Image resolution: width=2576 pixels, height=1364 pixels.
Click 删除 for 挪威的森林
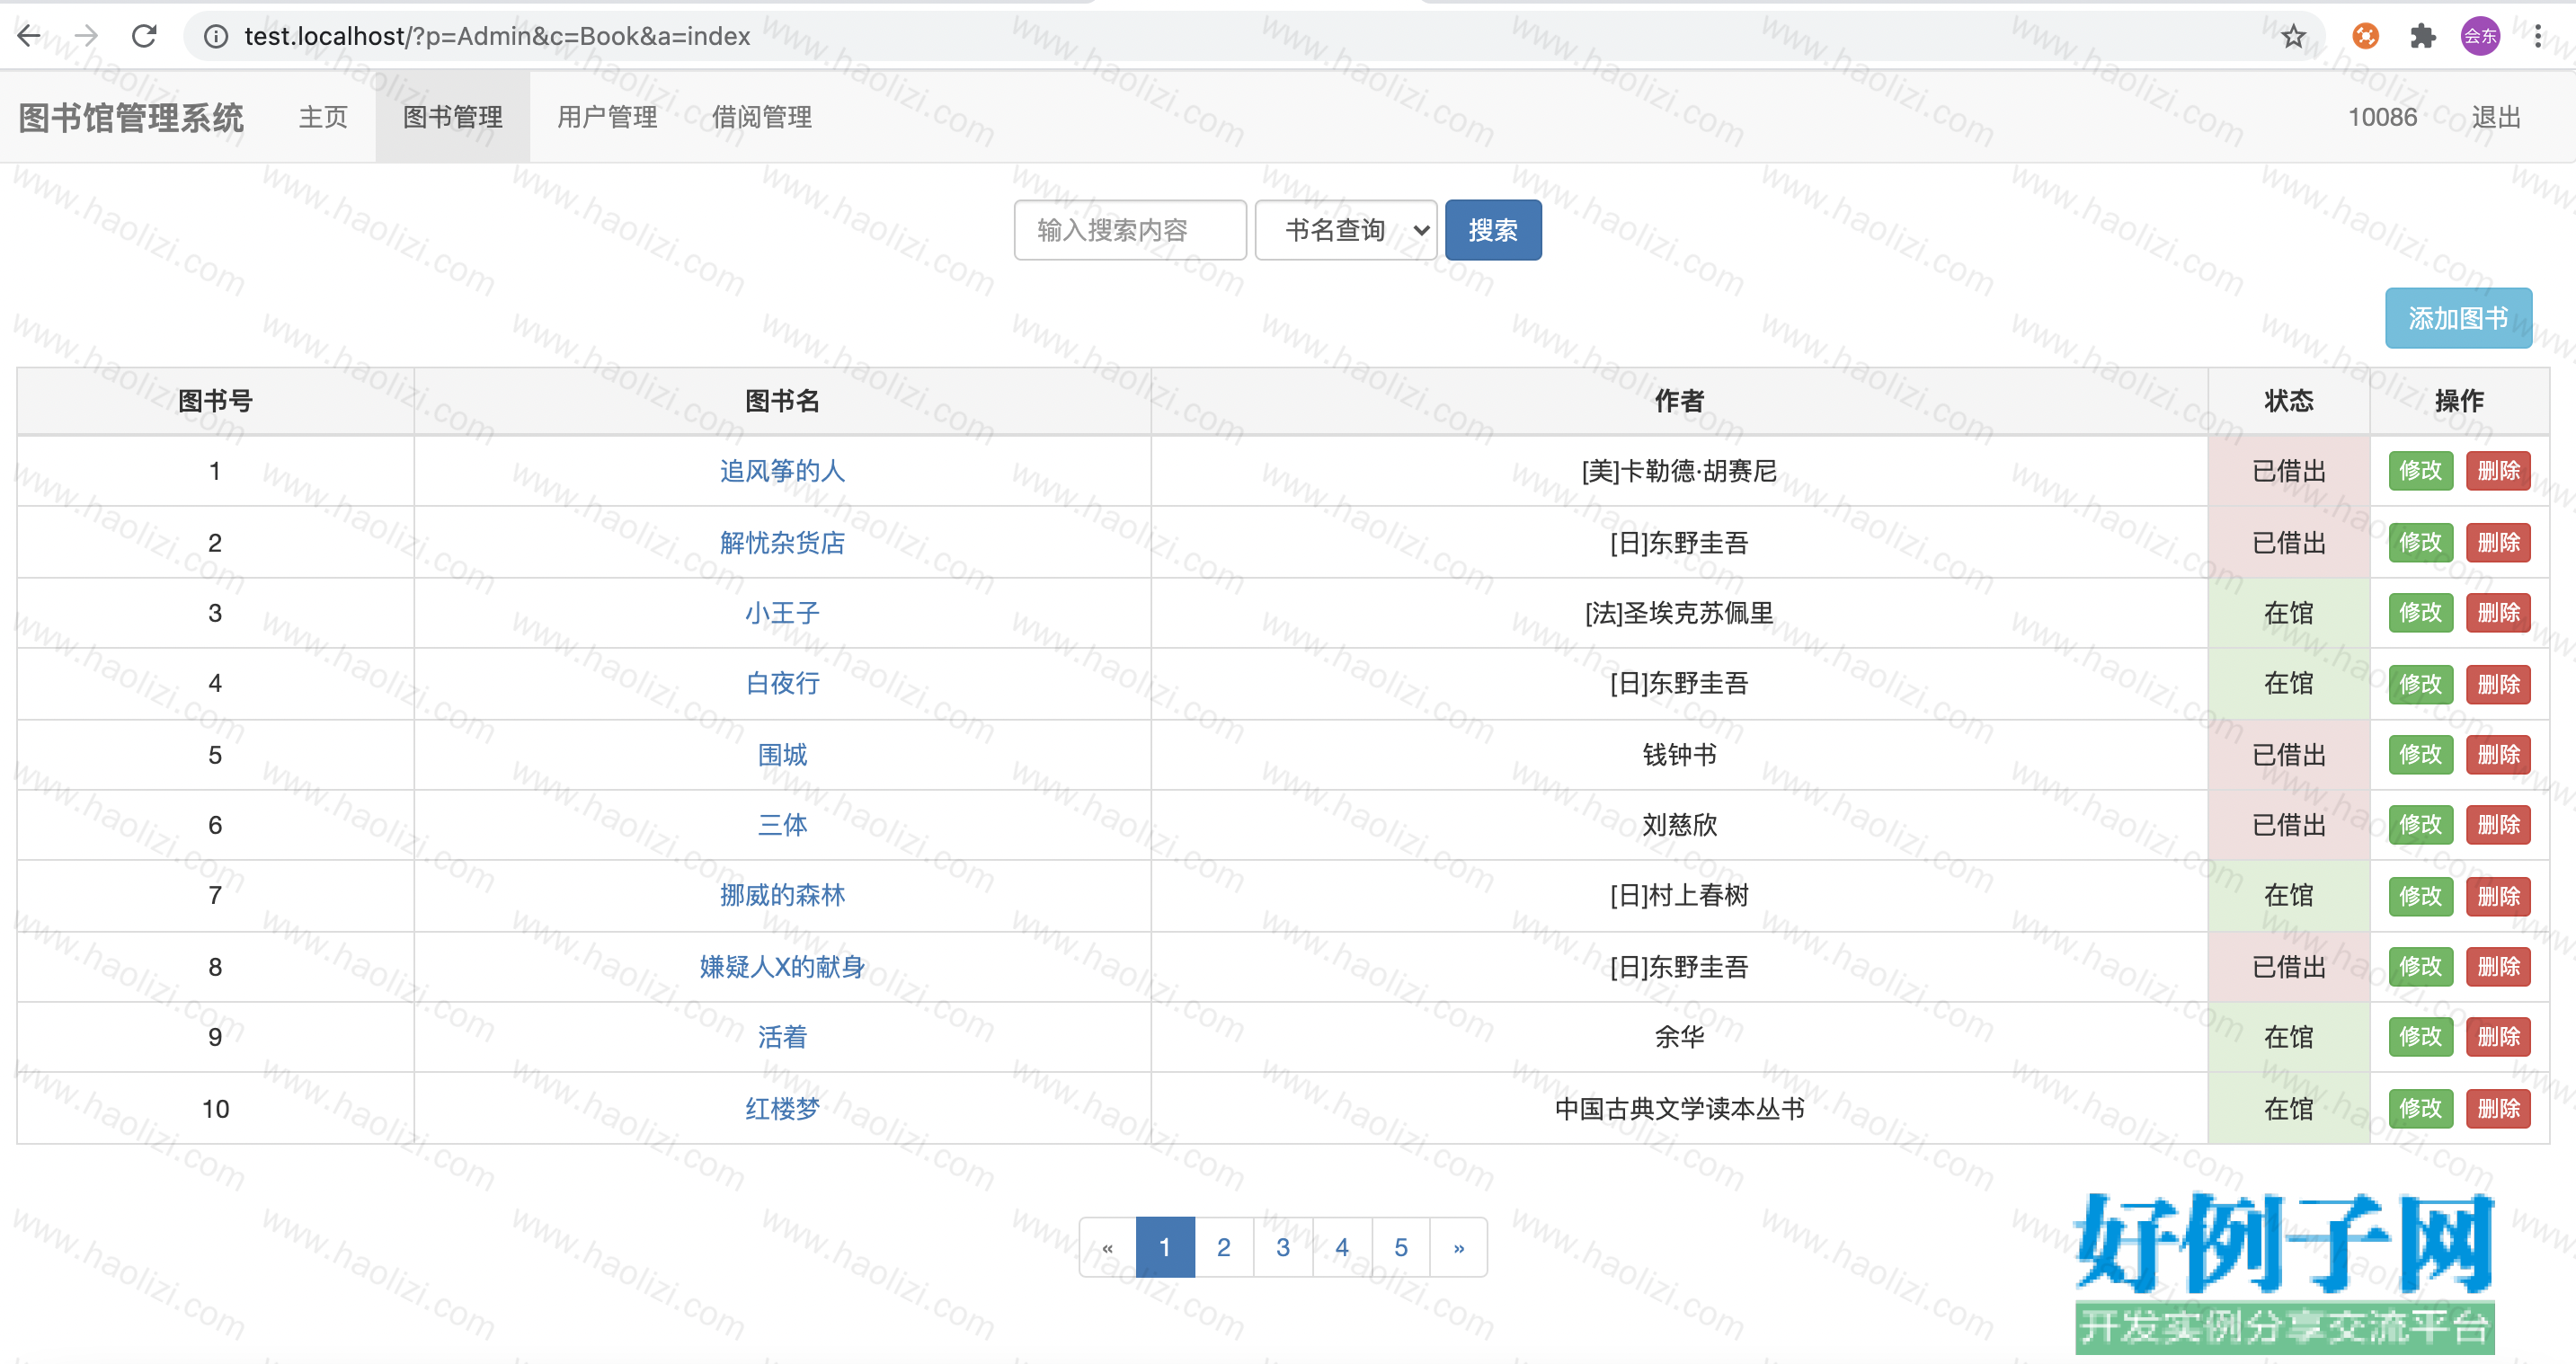pos(2498,897)
